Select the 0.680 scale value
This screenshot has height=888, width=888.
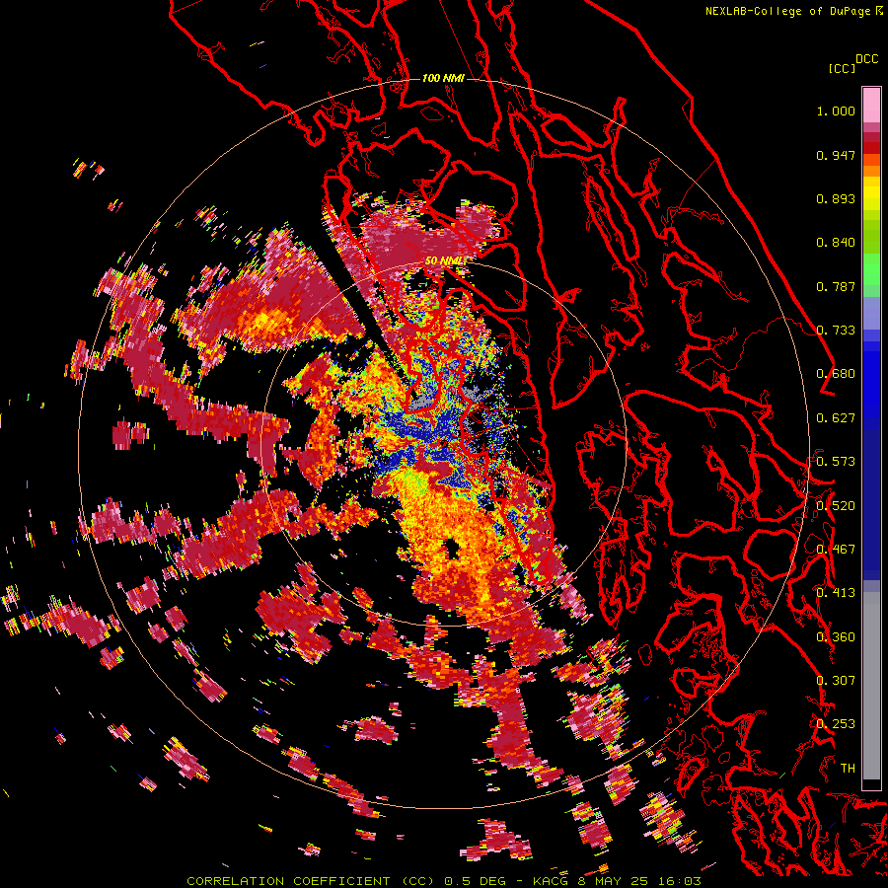(836, 374)
